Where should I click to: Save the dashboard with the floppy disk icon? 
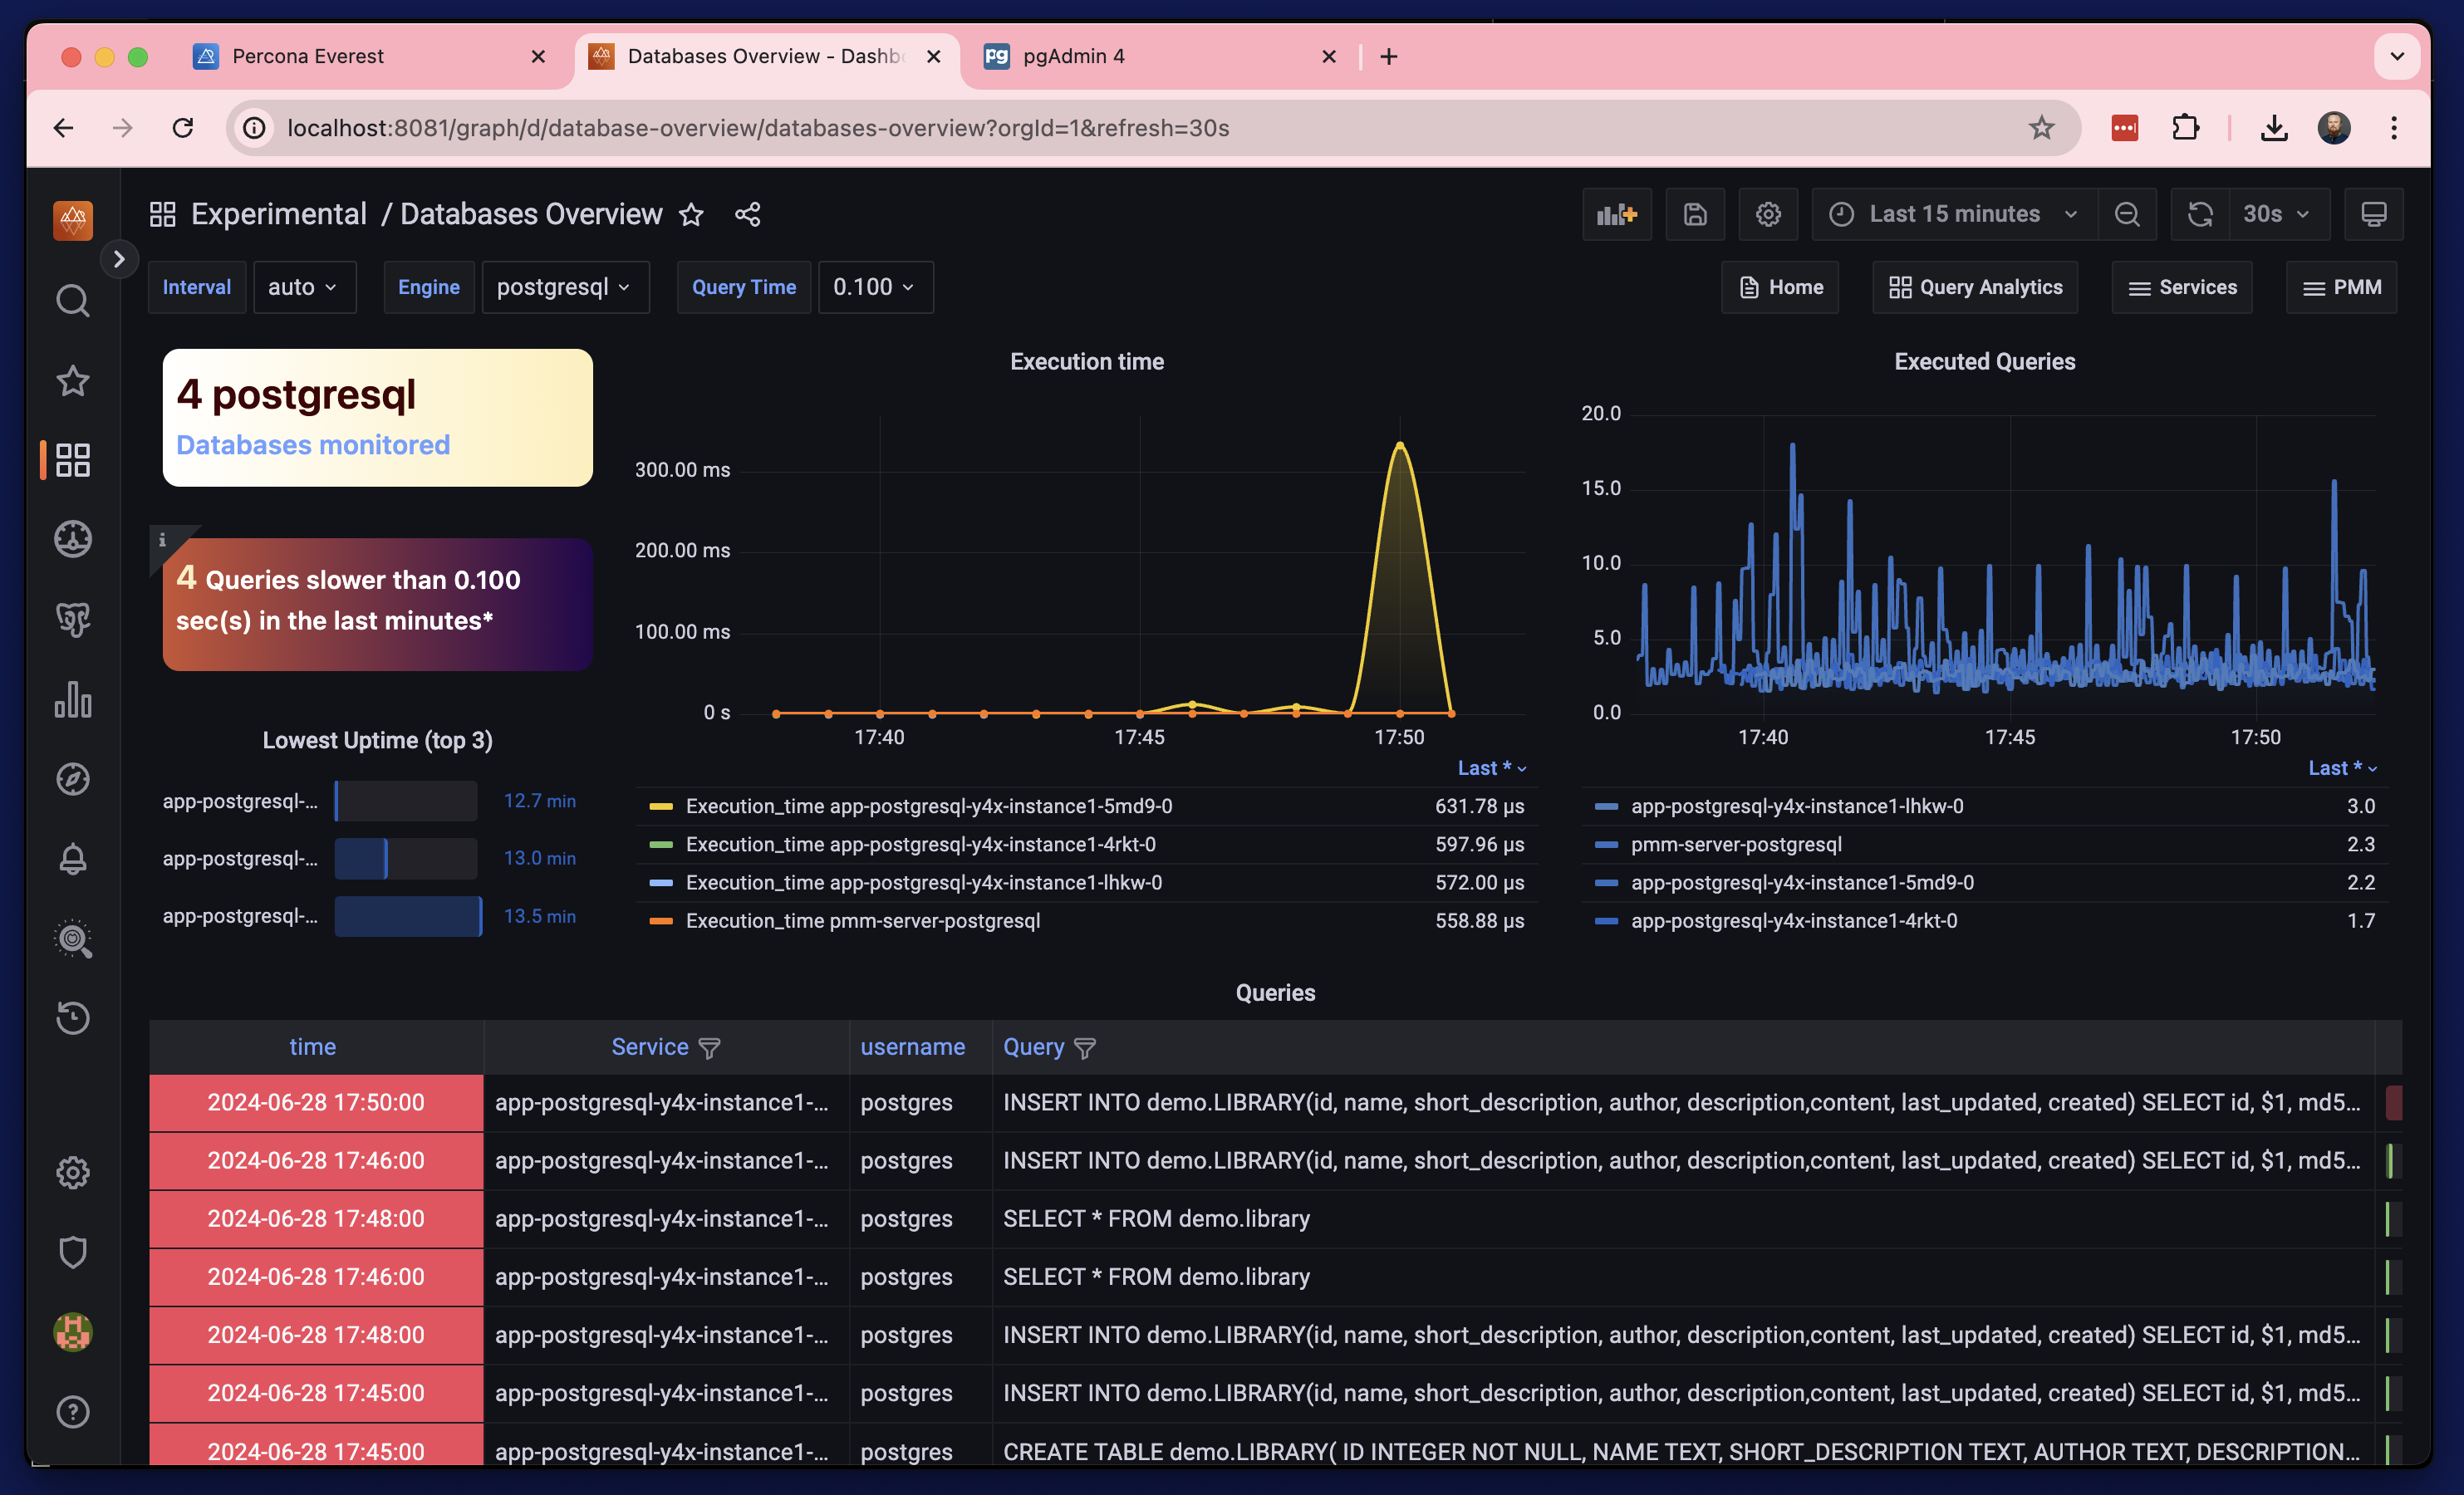tap(1694, 213)
